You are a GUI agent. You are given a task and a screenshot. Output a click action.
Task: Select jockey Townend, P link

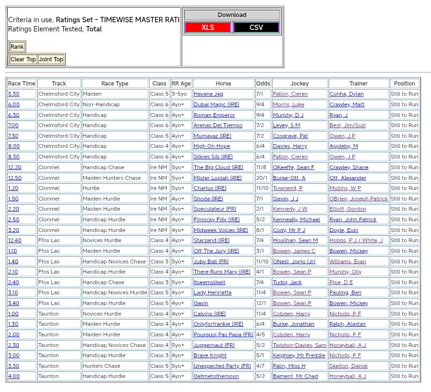287,188
